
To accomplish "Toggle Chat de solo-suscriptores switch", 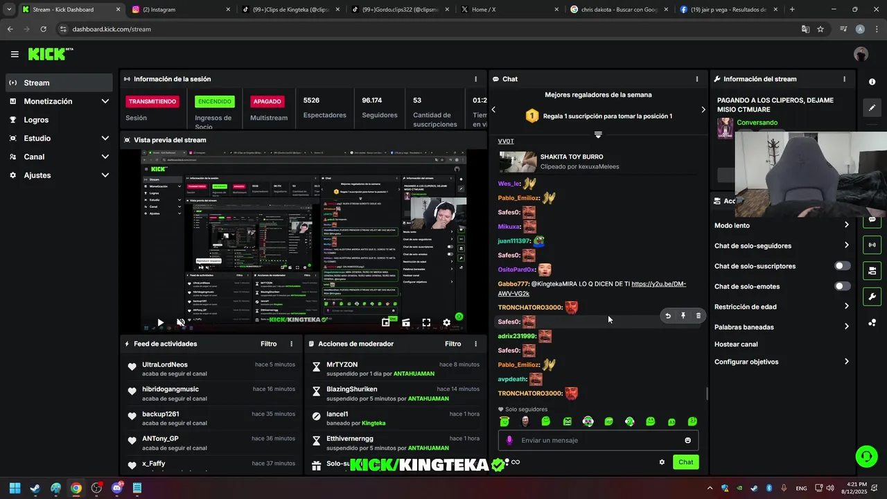I will point(842,266).
